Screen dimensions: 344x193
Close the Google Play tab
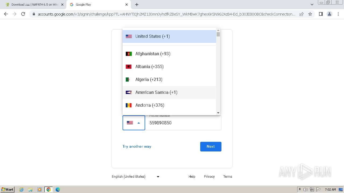[127, 5]
